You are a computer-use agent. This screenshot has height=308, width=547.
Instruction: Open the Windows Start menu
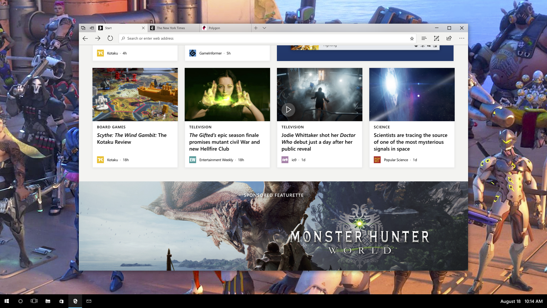7,301
